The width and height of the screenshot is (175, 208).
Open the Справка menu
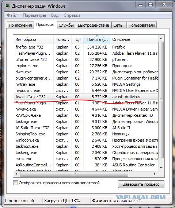click(x=72, y=15)
